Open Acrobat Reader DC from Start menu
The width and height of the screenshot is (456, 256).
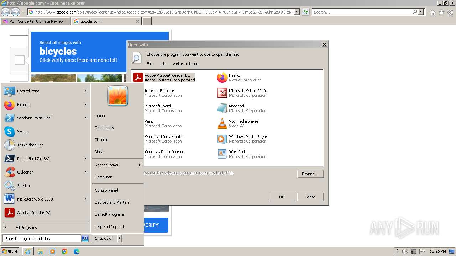[x=45, y=213]
